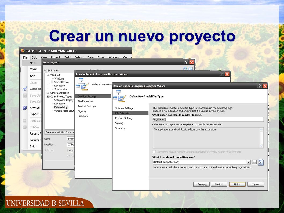Image resolution: width=284 pixels, height=213 pixels.
Task: Click wizard graphic beside Select Domain heading
Action: click(83, 84)
